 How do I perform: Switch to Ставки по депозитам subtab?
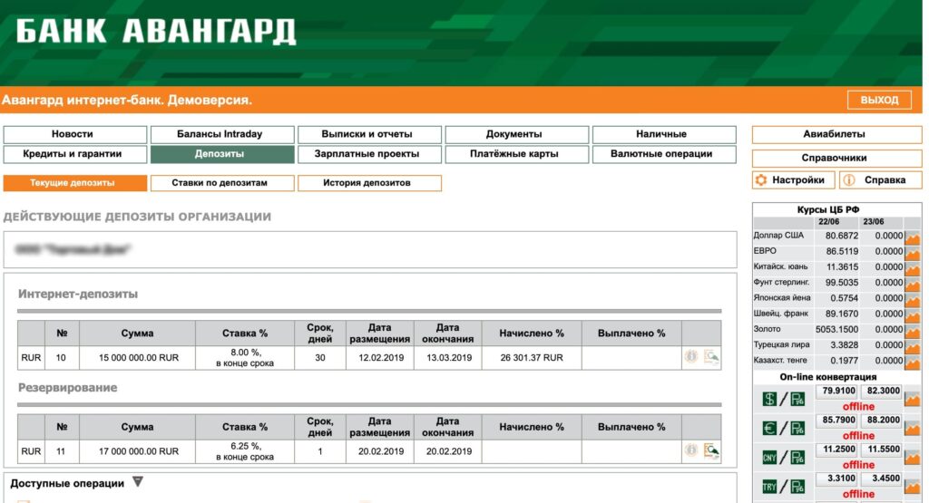click(x=222, y=183)
